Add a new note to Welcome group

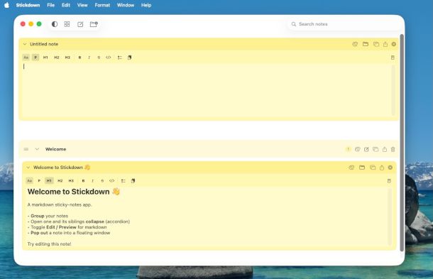(x=366, y=150)
